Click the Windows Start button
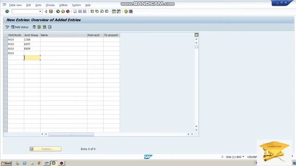Image resolution: width=296 pixels, height=166 pixels. [x=6, y=163]
